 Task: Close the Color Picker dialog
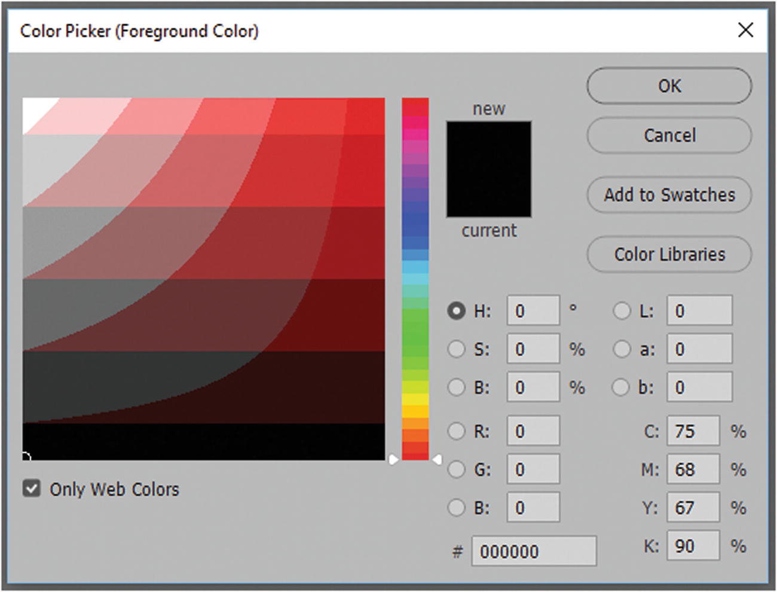[745, 30]
